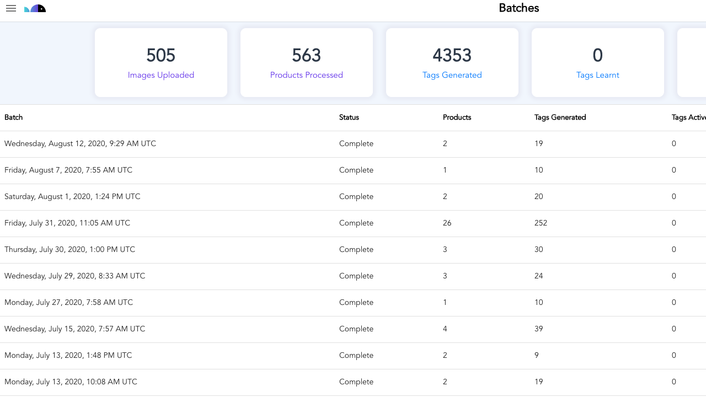Open the hamburger navigation menu

(11, 9)
